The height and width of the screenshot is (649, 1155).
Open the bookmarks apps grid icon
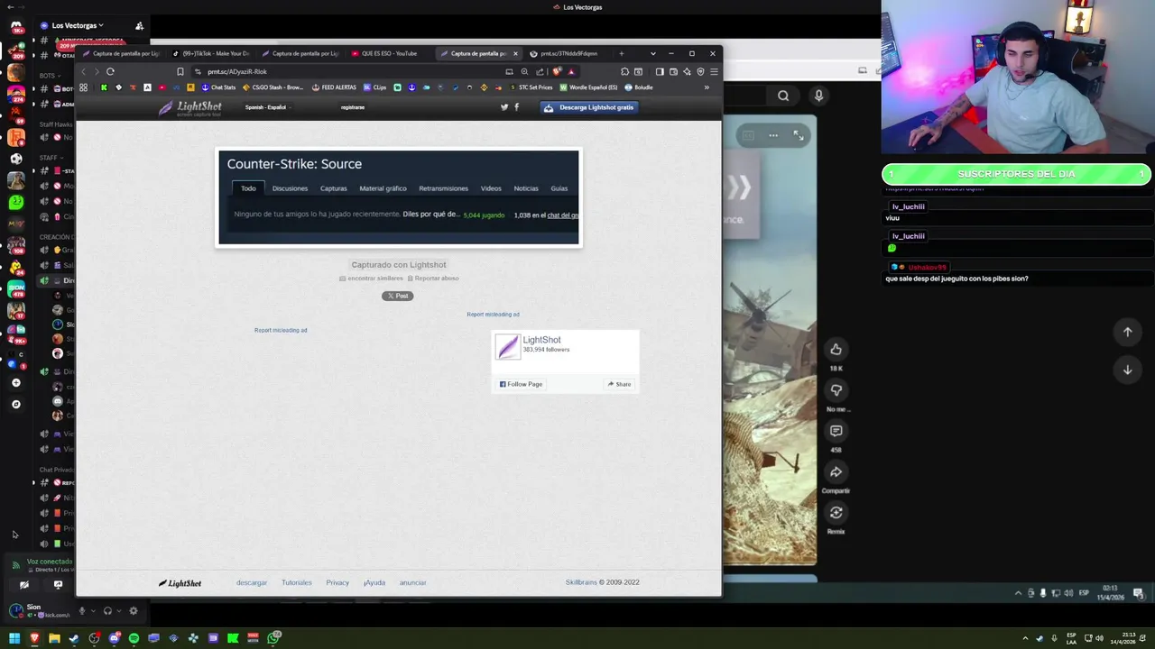pyautogui.click(x=83, y=87)
